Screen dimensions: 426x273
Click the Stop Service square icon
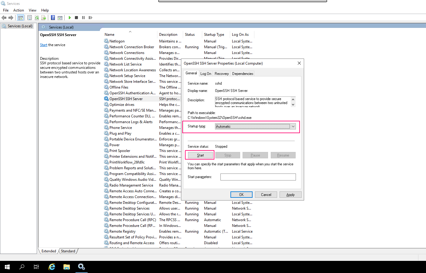point(76,18)
